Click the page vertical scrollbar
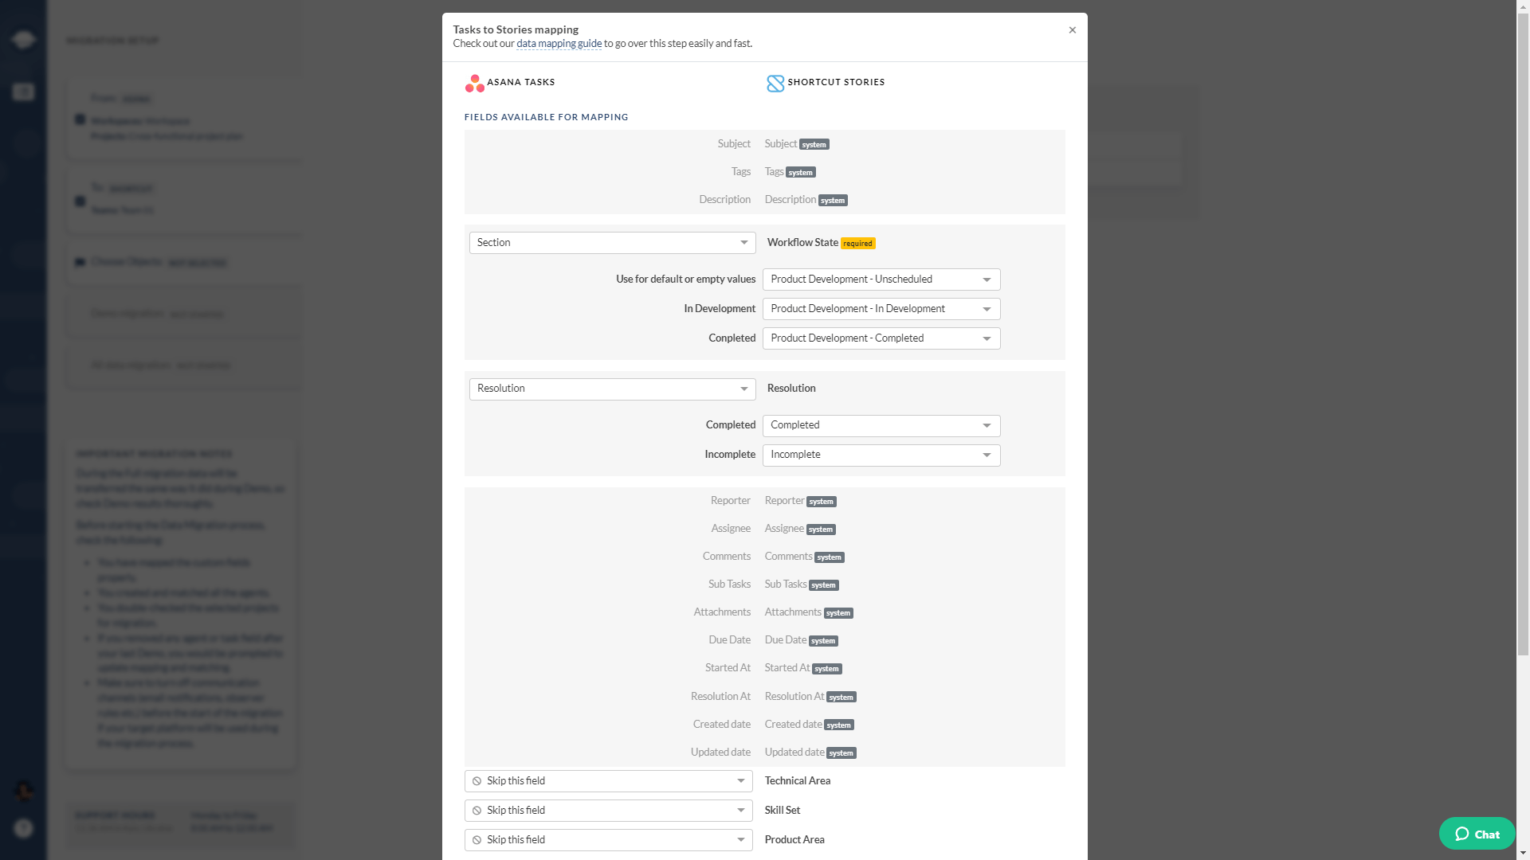 point(1523,334)
